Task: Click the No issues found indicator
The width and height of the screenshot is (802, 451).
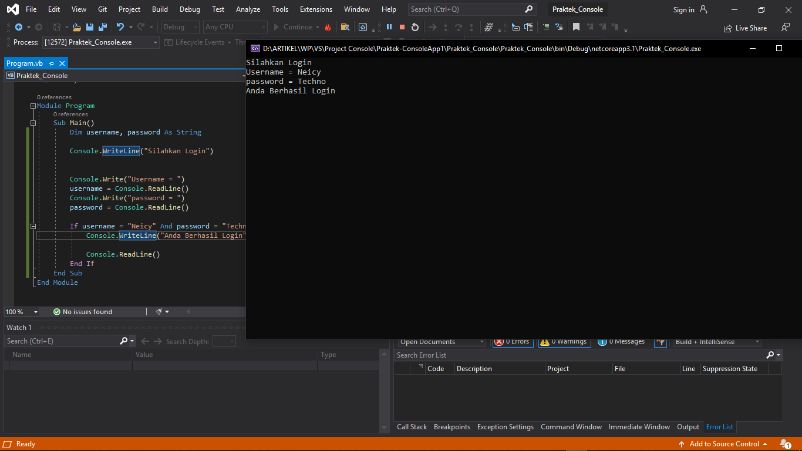Action: click(x=83, y=312)
